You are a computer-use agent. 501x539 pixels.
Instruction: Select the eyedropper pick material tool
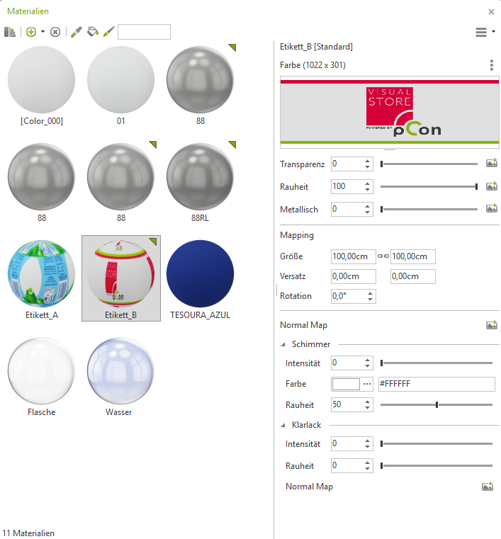point(77,32)
